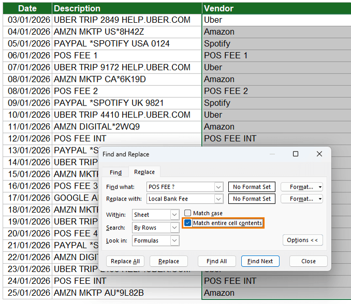This screenshot has width=351, height=304.
Task: Open the Find what history dropdown
Action: (x=218, y=187)
